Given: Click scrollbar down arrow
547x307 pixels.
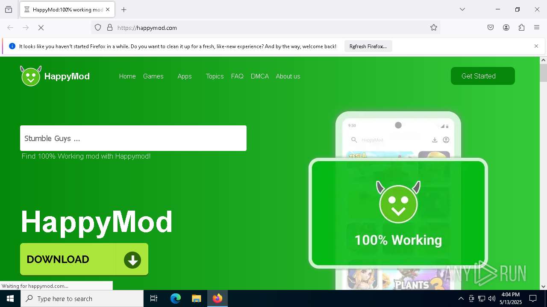Looking at the screenshot, I should click(x=543, y=287).
